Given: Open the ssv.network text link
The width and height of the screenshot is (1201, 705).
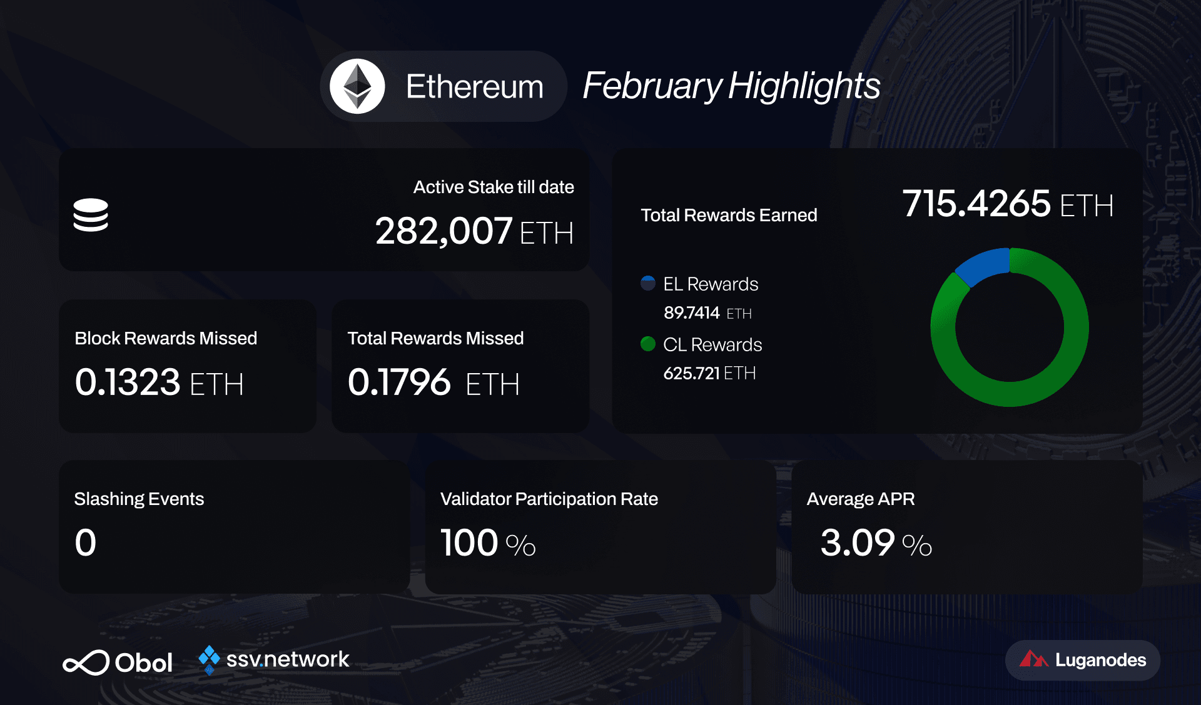Looking at the screenshot, I should click(x=288, y=659).
